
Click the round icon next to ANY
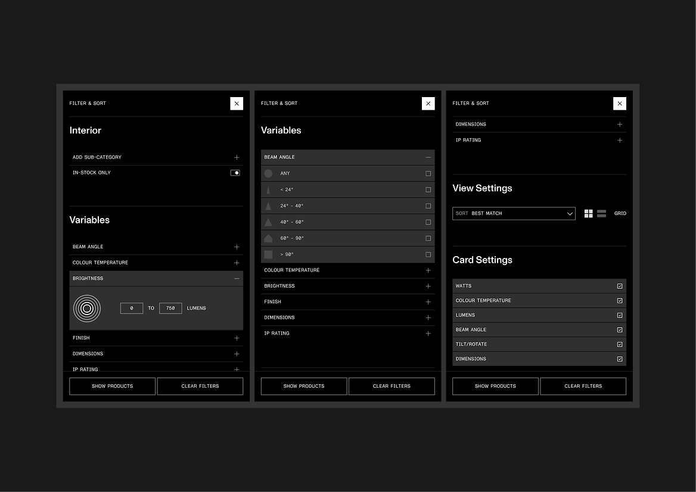pos(268,173)
